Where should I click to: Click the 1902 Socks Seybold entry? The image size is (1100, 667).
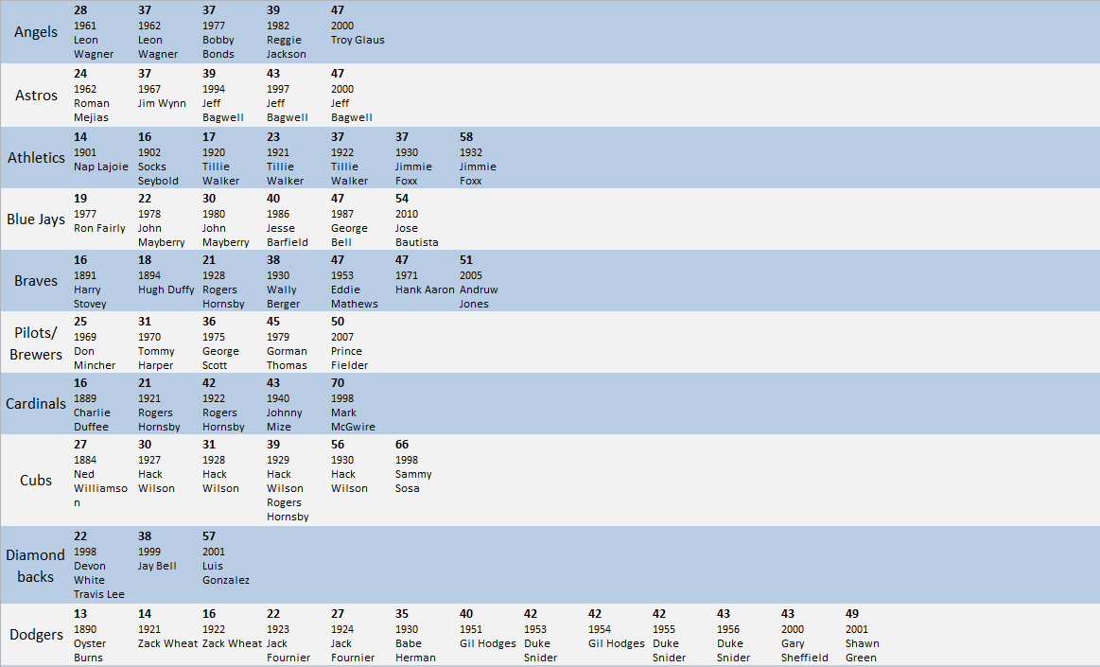click(158, 159)
